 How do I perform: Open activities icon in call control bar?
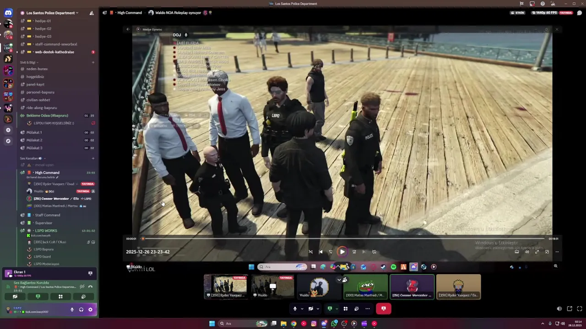[x=346, y=308]
